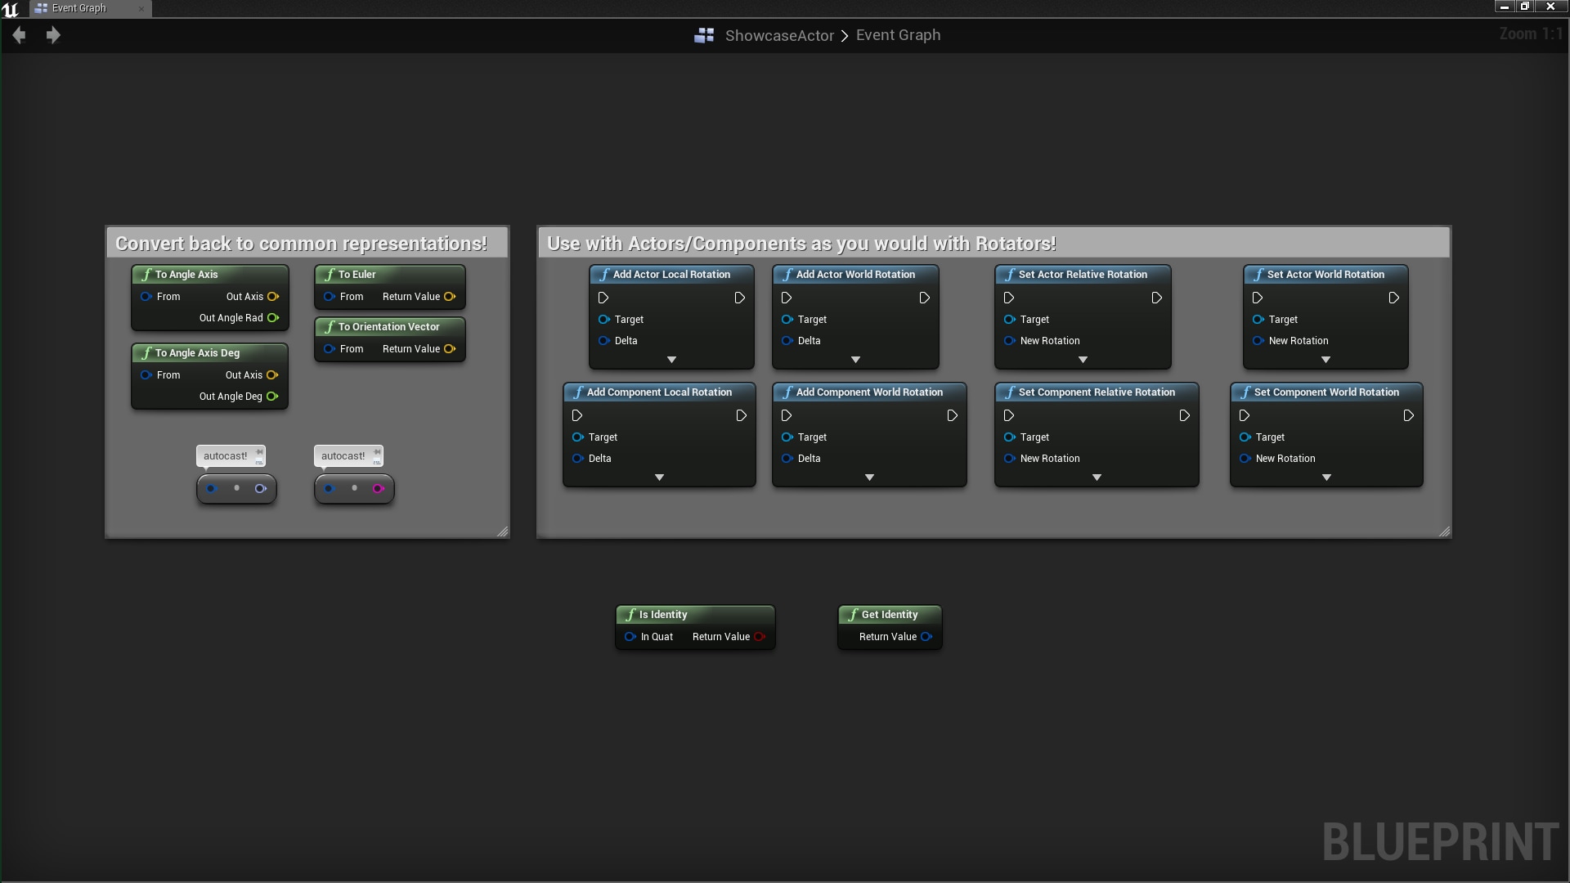Click the In Quat pin on Is Identity
Image resolution: width=1570 pixels, height=883 pixels.
coord(630,637)
